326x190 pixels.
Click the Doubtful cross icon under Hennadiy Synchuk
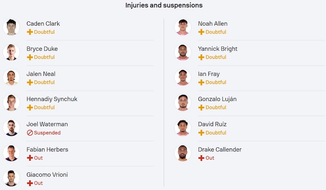(30, 107)
